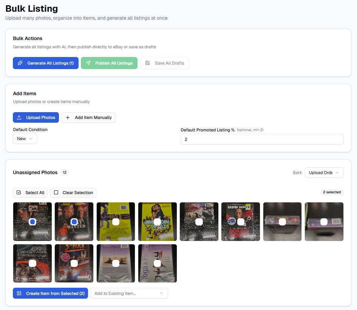Click the sparkle icon on Generate All Listings
Viewport: 357px width, 310px height.
click(20, 63)
